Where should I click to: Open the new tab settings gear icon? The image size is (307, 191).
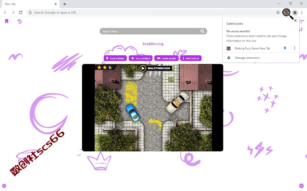coord(4,186)
